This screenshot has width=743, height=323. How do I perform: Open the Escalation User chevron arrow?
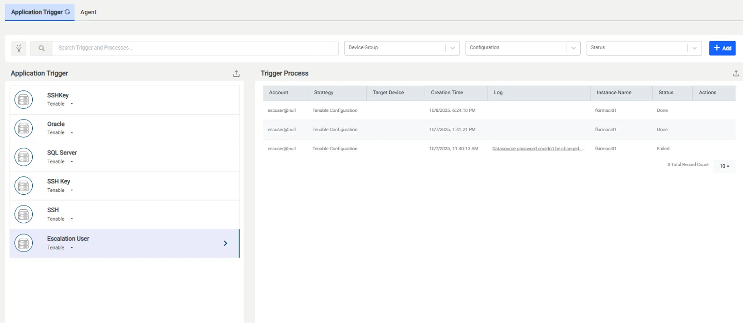click(x=226, y=243)
